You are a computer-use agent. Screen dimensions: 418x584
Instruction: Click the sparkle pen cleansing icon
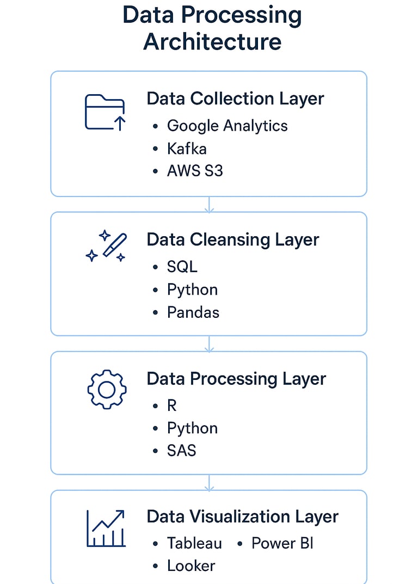106,247
